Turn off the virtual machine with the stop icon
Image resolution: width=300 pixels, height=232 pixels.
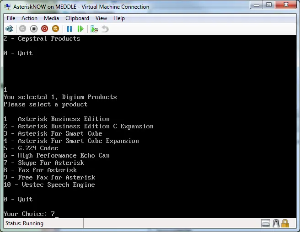click(x=34, y=29)
